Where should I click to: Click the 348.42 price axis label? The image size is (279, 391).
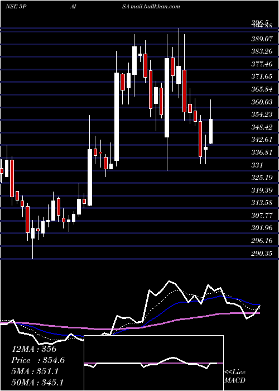coord(262,127)
